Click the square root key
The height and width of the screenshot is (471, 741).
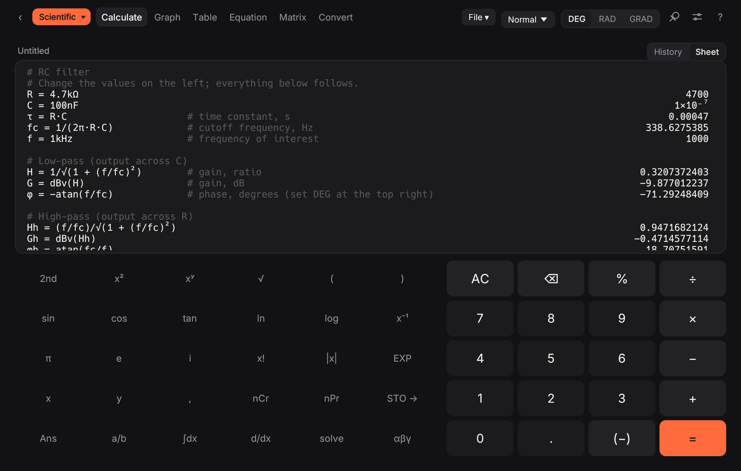coord(261,279)
